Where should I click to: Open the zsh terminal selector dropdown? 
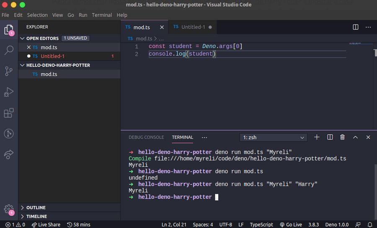click(x=273, y=137)
